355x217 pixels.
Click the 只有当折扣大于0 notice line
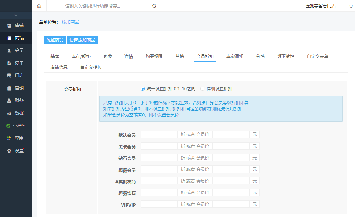[176, 103]
